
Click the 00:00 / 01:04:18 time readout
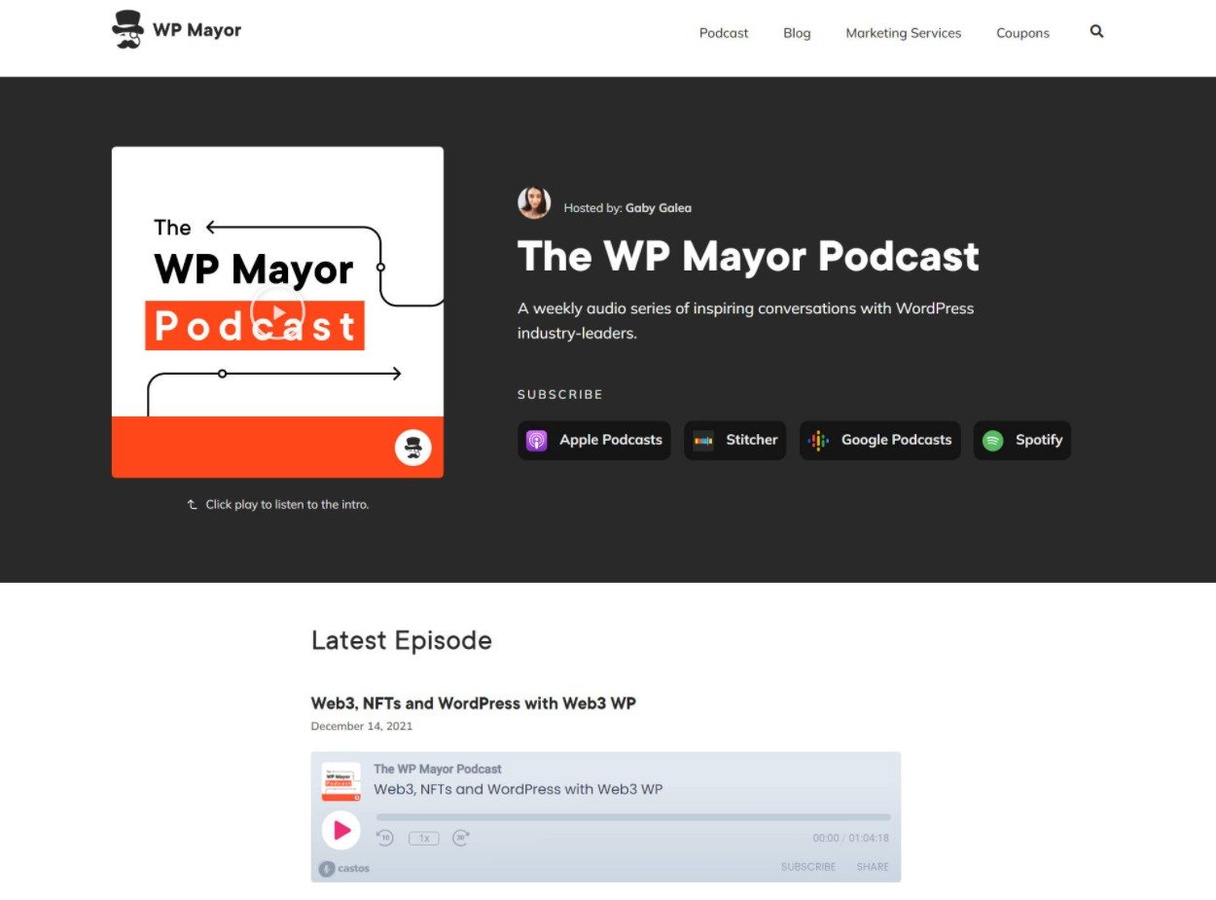850,838
